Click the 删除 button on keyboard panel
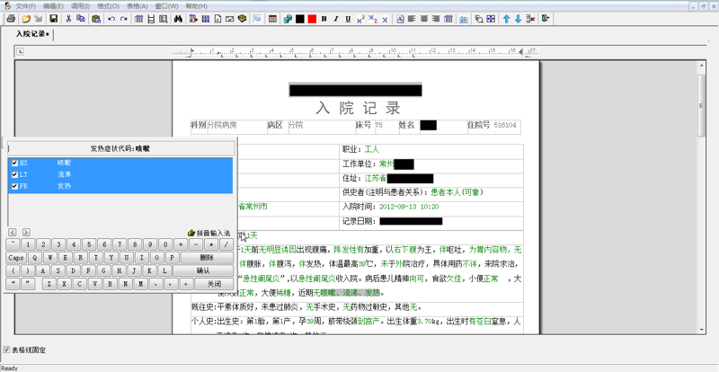The width and height of the screenshot is (719, 372). (x=207, y=258)
